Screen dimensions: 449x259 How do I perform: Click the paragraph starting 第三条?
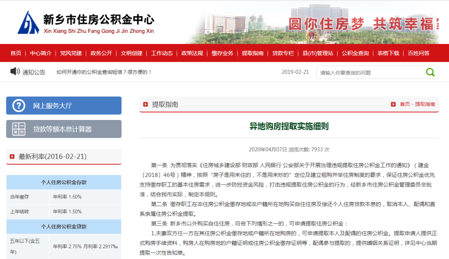pyautogui.click(x=249, y=224)
